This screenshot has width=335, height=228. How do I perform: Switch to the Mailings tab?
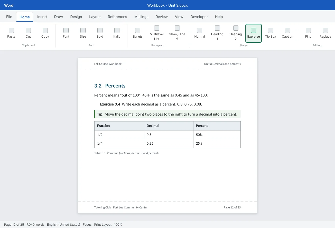point(141,17)
